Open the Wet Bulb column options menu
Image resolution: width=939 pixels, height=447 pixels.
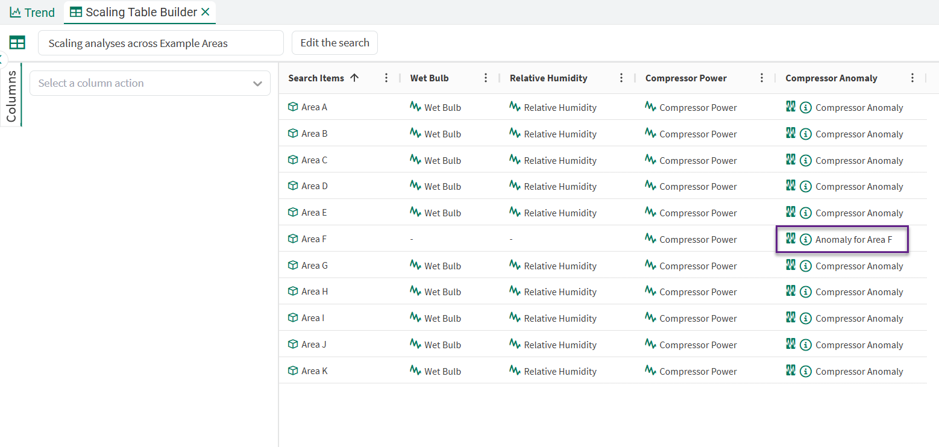tap(486, 78)
